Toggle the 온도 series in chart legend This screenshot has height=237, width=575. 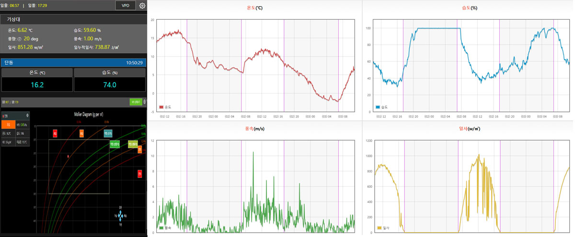(165, 107)
